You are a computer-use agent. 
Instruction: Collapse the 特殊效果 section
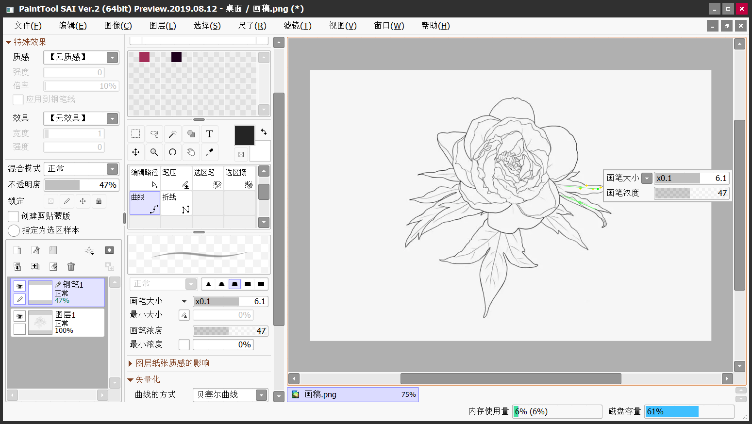click(x=8, y=42)
